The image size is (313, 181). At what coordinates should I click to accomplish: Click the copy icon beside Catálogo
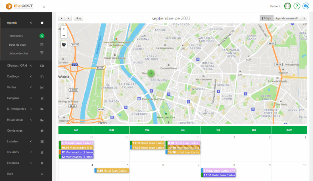[x=42, y=77]
